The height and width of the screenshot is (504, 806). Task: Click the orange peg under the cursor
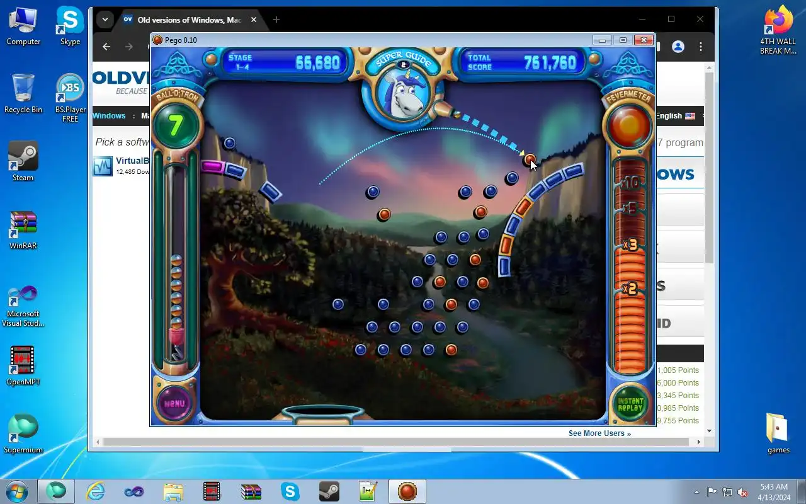point(530,159)
